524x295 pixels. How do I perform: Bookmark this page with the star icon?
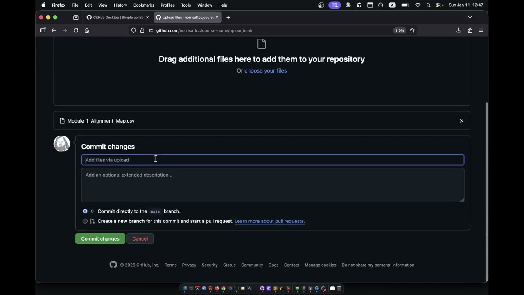point(412,30)
